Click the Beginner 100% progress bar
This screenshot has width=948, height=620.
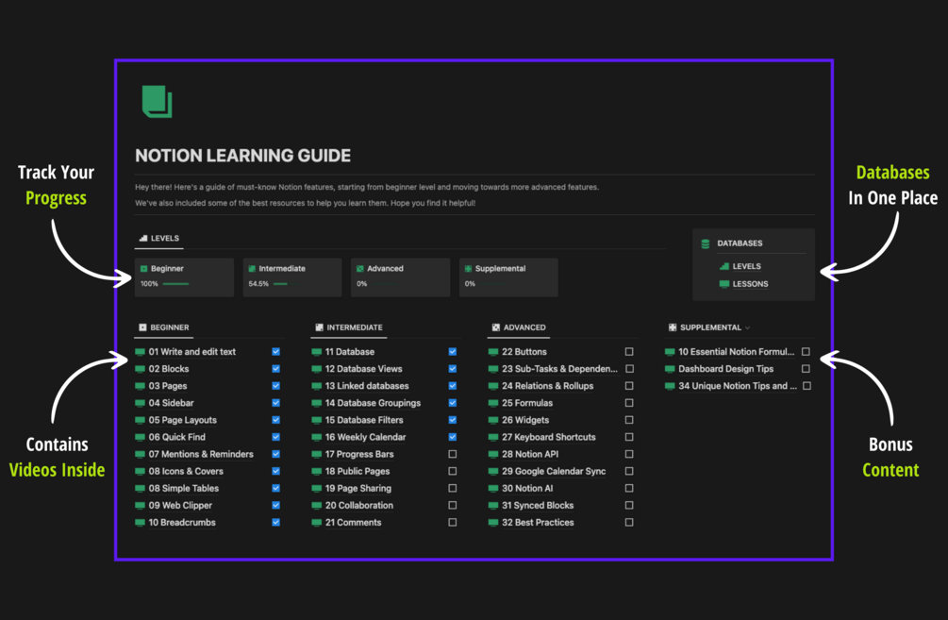[x=176, y=284]
